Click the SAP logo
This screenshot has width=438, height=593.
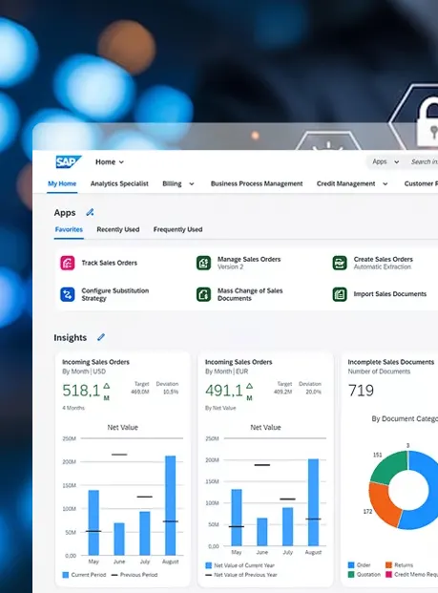tap(69, 162)
